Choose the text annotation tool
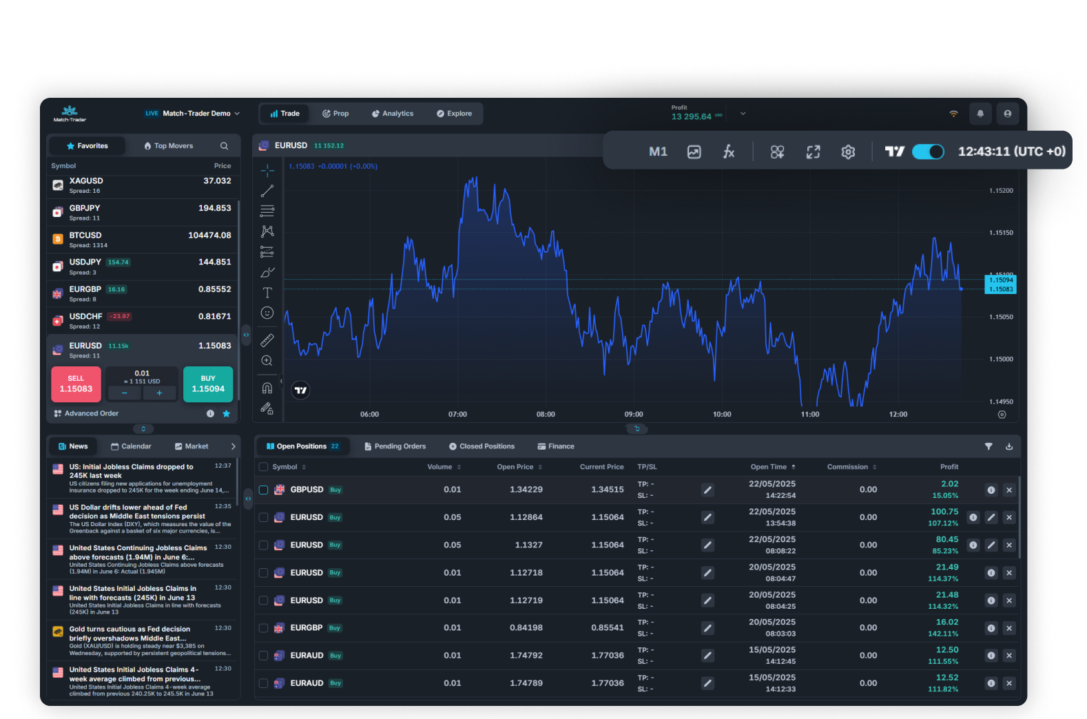 [x=267, y=293]
